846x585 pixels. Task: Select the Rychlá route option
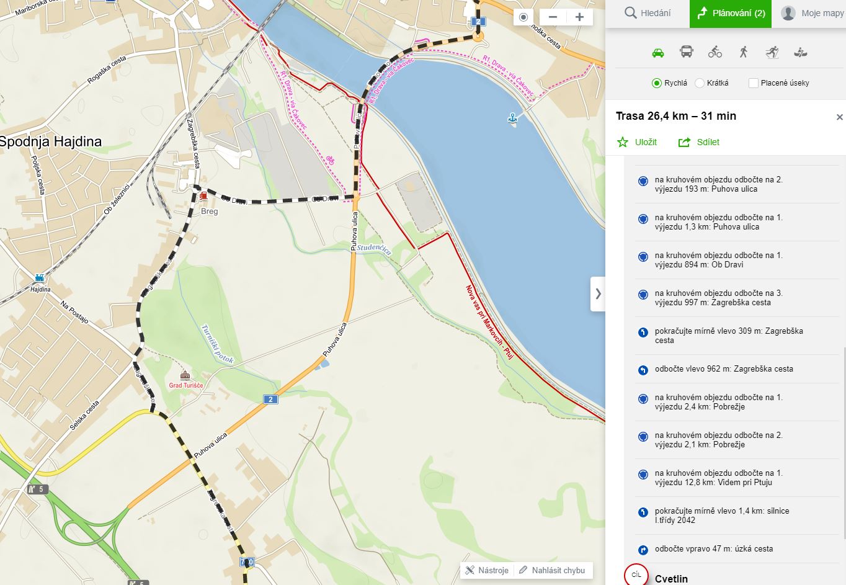[657, 83]
